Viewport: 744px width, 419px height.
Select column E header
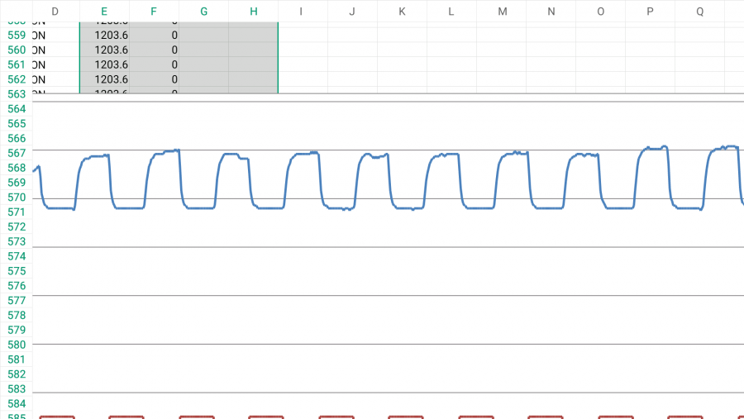(104, 12)
